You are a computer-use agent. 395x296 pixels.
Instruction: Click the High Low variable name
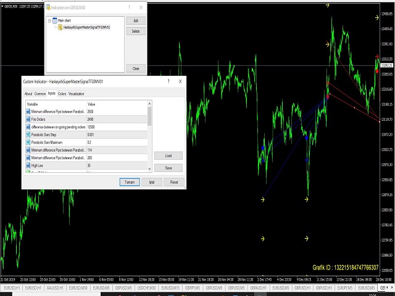(x=37, y=166)
